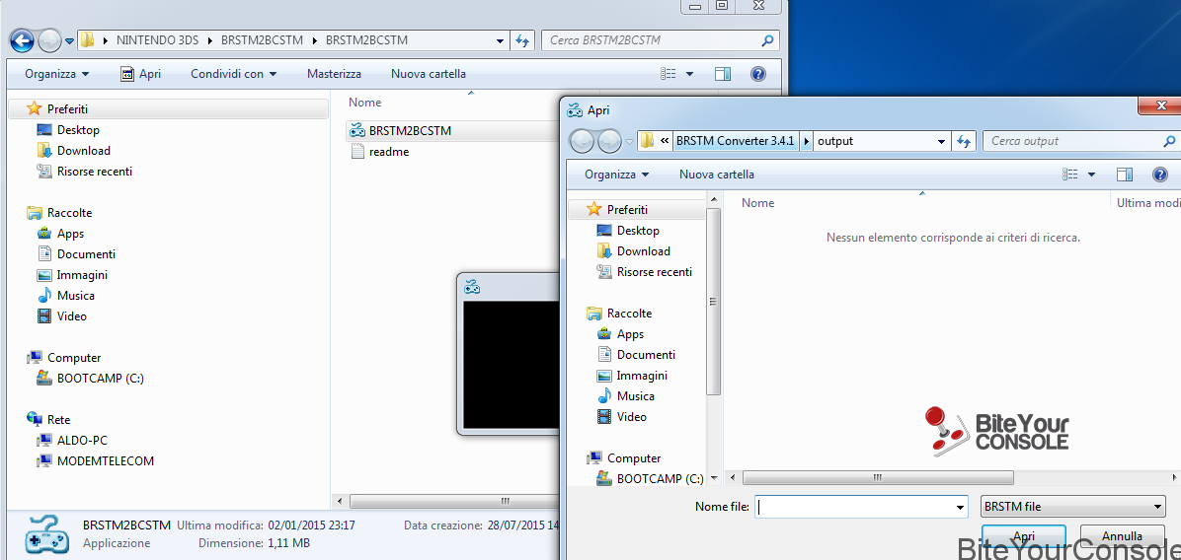
Task: Open Condividi con menu
Action: click(233, 74)
